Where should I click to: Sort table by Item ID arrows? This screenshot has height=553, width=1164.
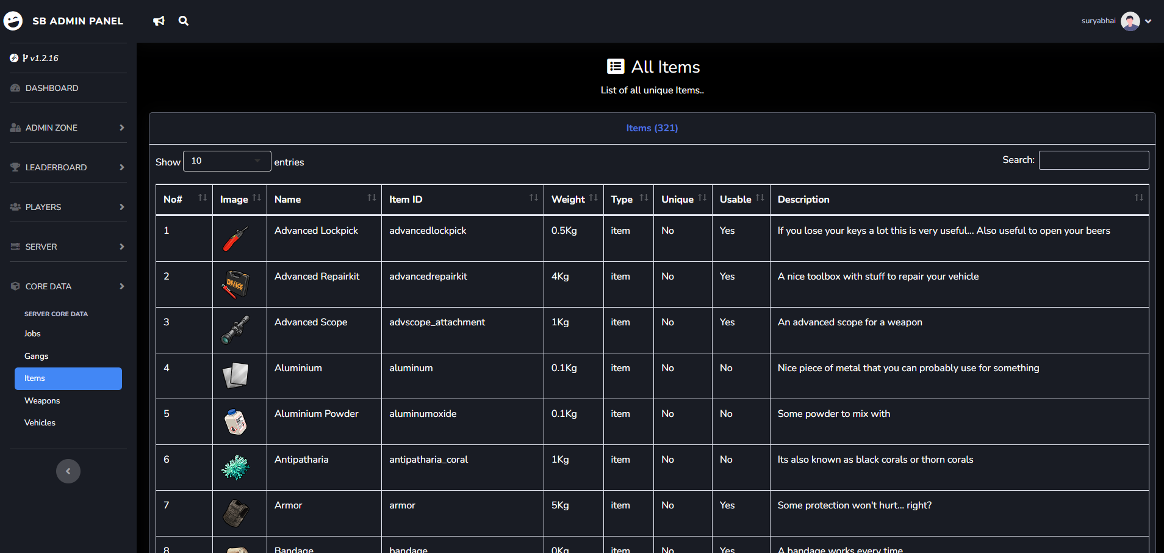533,198
